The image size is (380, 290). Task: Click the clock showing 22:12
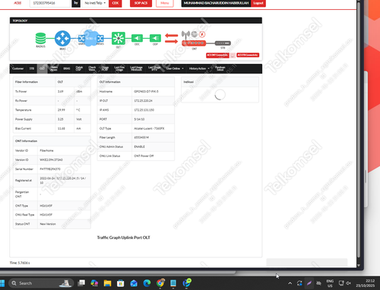[370, 281]
